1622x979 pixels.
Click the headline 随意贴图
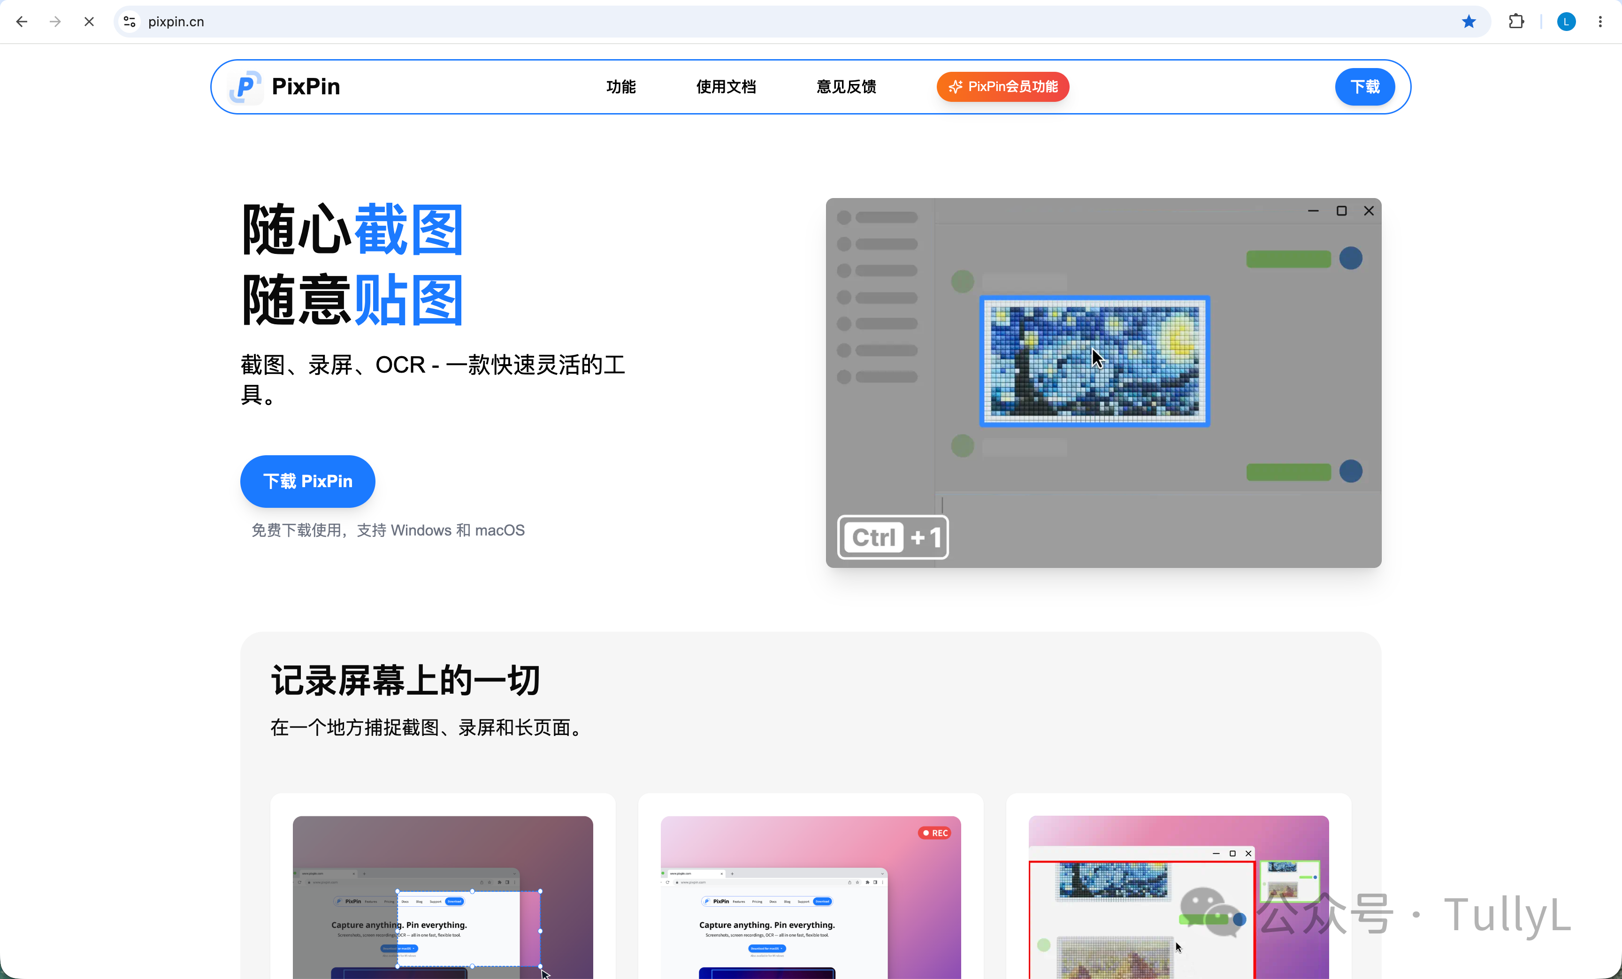353,300
